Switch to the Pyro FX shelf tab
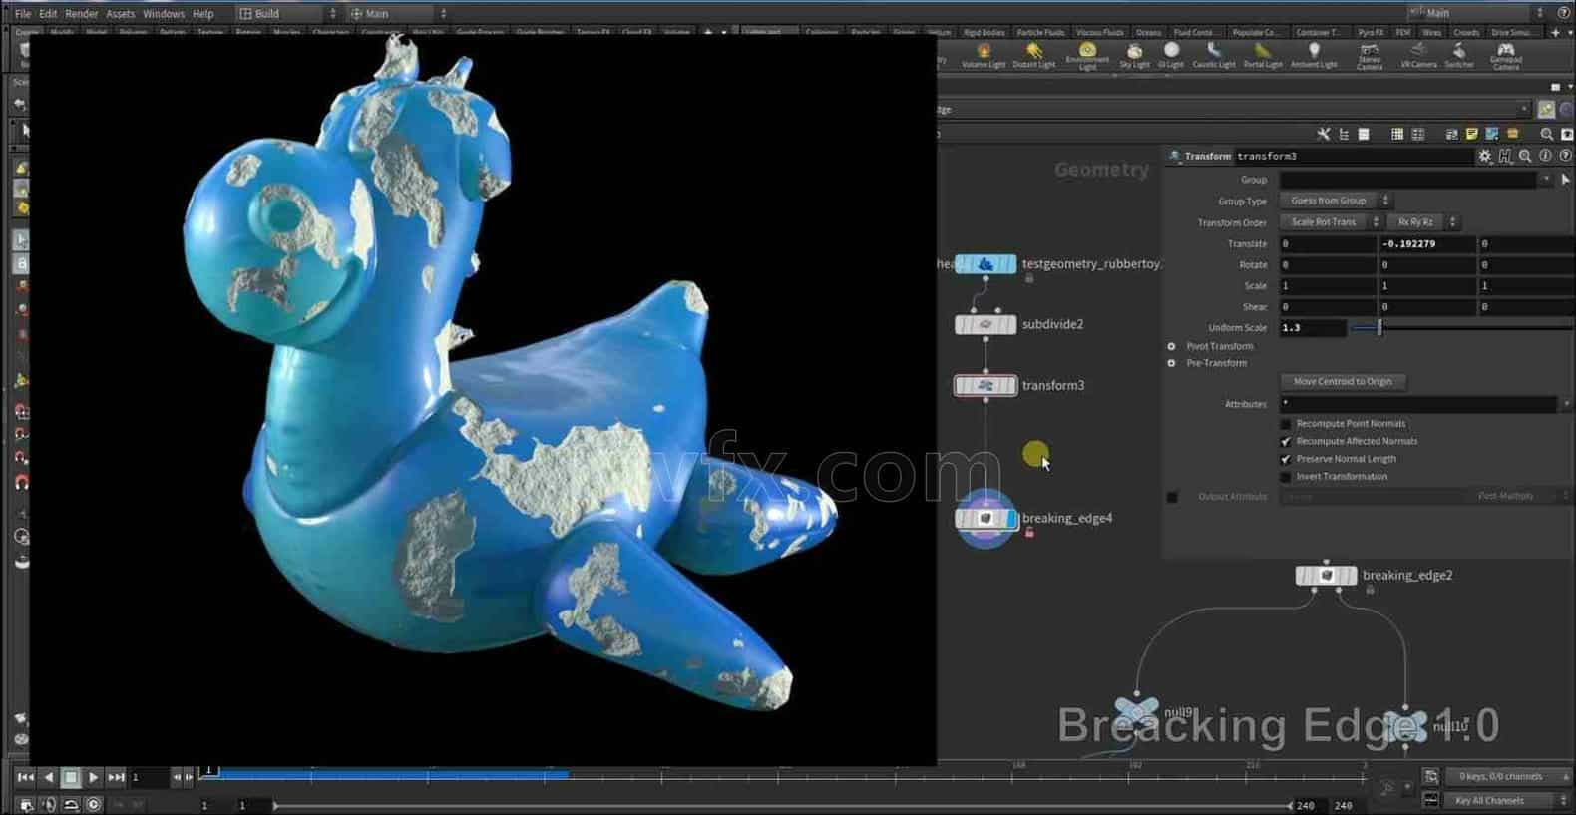This screenshot has width=1576, height=815. (x=1371, y=33)
